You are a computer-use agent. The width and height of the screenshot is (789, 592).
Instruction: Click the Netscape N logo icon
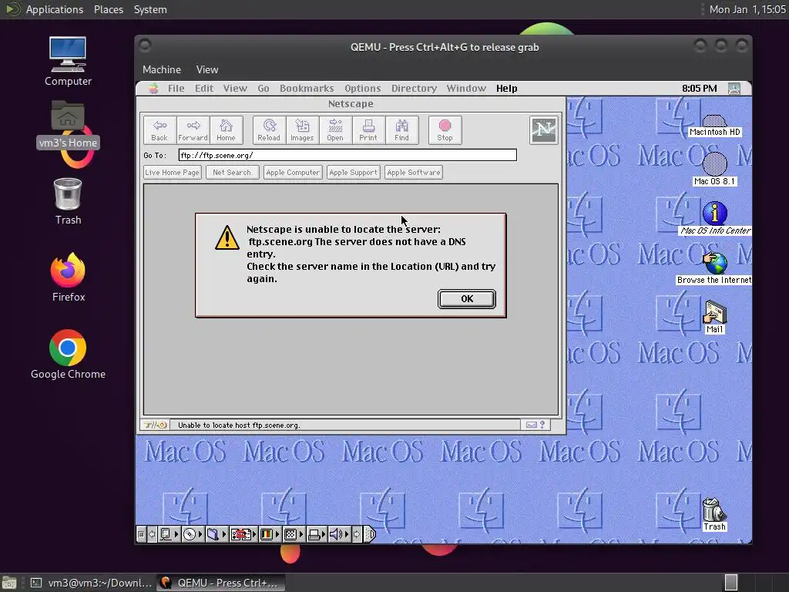(544, 129)
